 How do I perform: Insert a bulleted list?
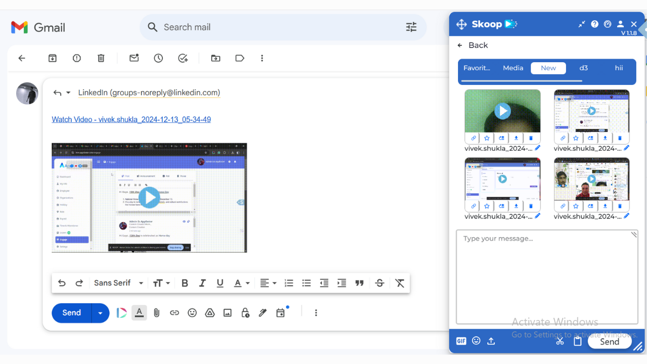tap(306, 283)
